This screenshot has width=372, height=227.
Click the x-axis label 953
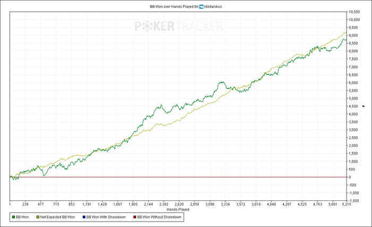(x=71, y=204)
